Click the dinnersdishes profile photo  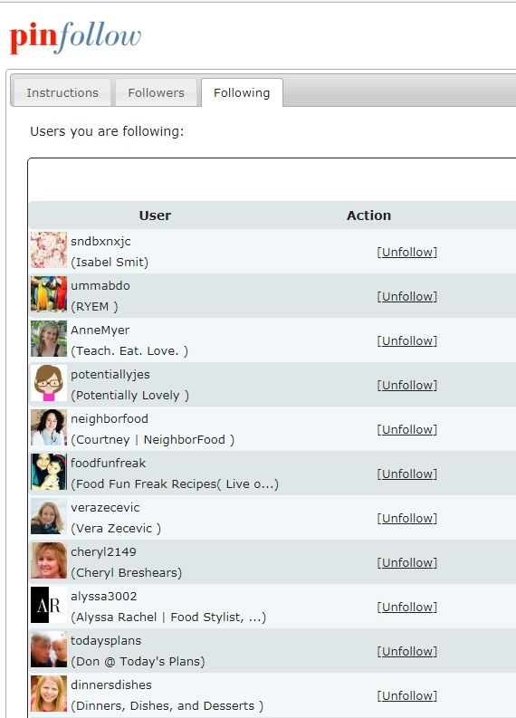pyautogui.click(x=49, y=694)
